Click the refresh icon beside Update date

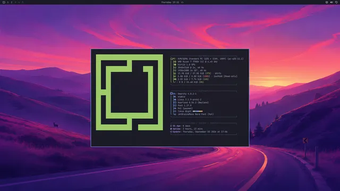171,132
